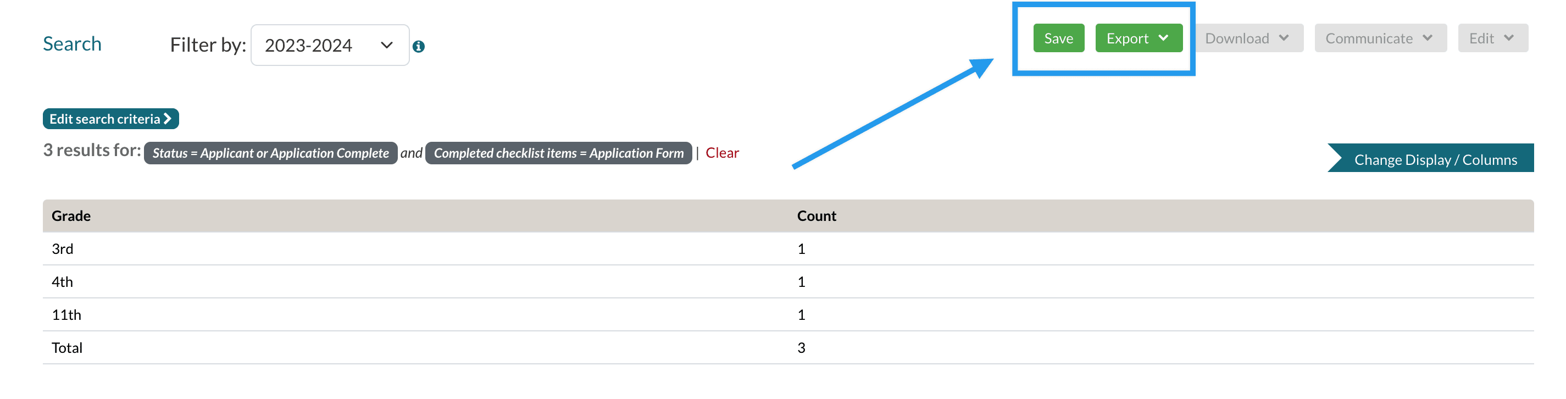Click the info icon beside the year filter
The image size is (1566, 399).
click(x=418, y=46)
